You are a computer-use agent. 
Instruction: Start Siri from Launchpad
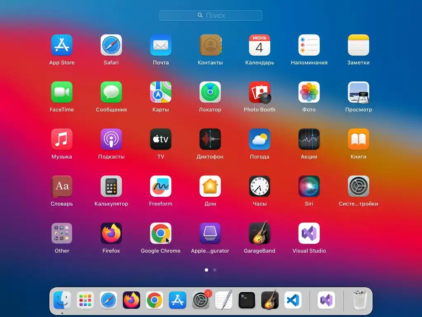click(x=309, y=186)
